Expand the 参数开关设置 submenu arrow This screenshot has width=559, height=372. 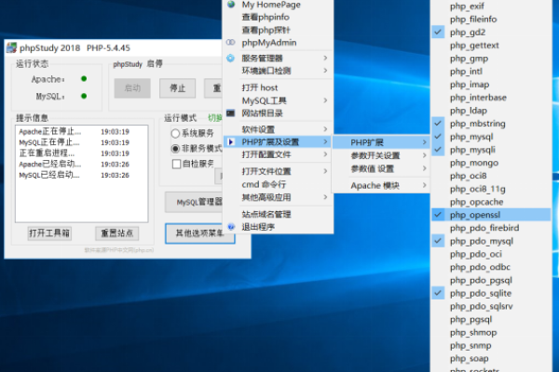(424, 155)
